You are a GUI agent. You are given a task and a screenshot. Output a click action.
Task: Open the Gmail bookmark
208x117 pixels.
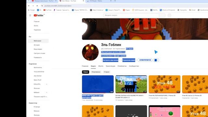click(192, 10)
